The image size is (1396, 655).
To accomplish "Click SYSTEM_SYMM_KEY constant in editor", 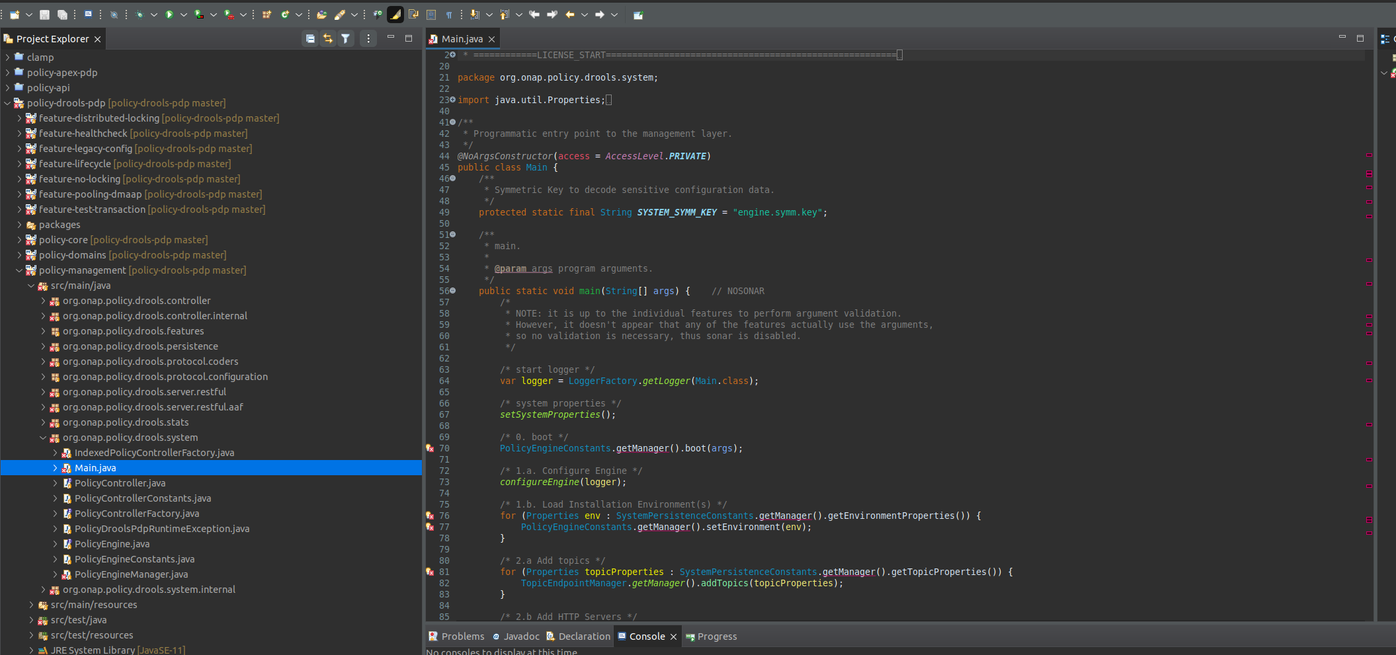I will pyautogui.click(x=677, y=212).
